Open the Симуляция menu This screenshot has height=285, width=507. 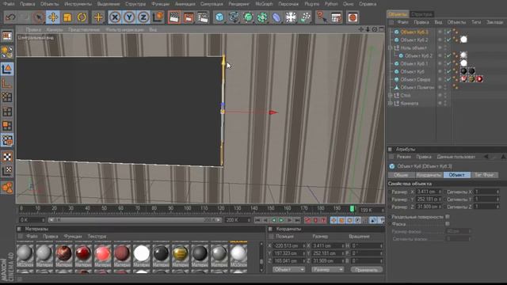click(212, 4)
